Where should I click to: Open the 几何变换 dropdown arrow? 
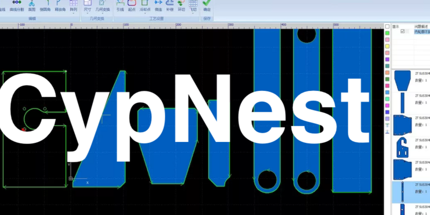(x=102, y=13)
